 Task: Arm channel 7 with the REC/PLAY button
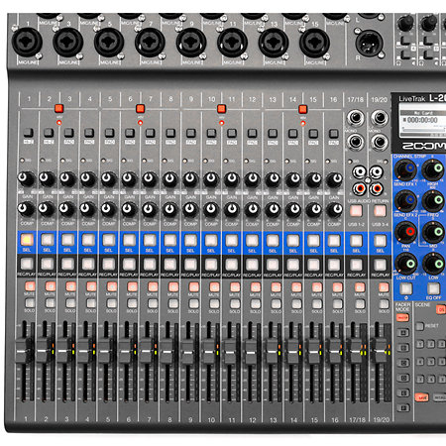pyautogui.click(x=150, y=265)
